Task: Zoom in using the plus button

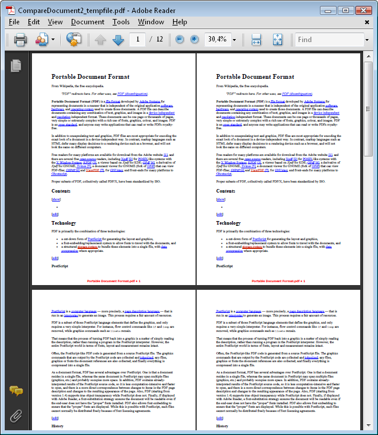Action: (194, 40)
